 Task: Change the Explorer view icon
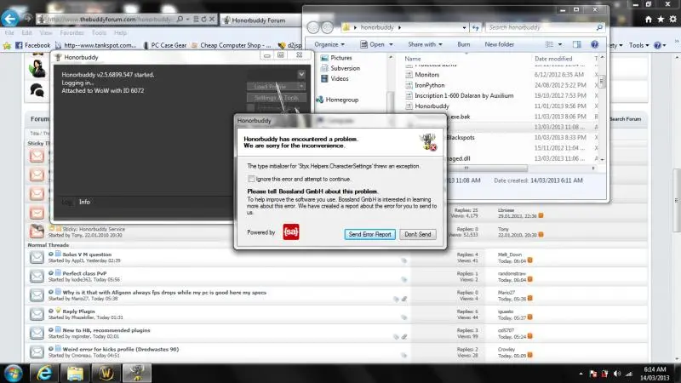(549, 44)
